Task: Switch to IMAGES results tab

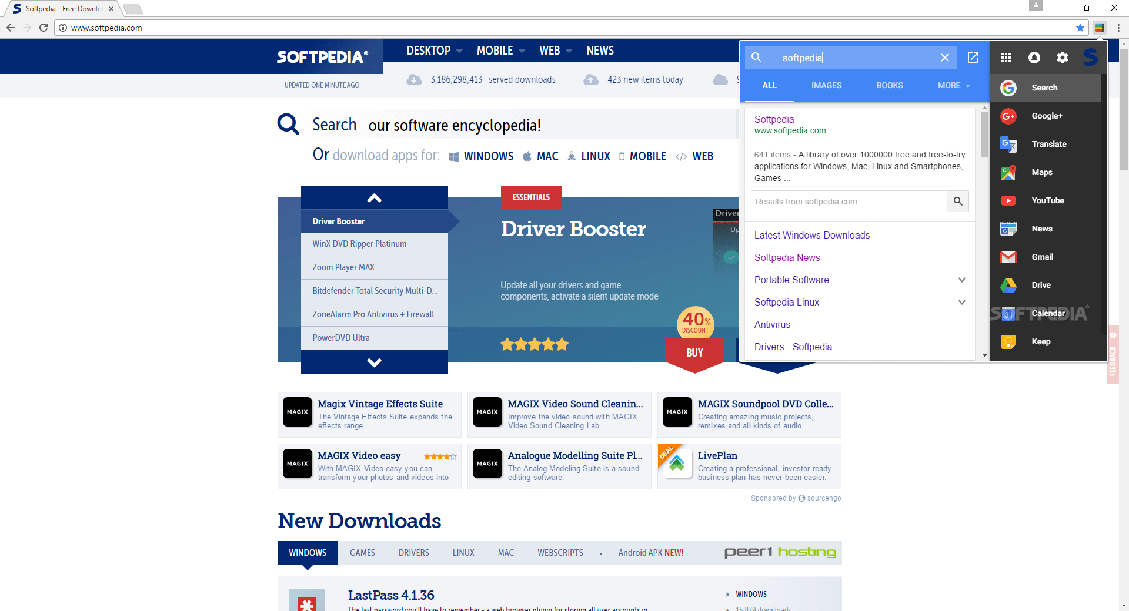Action: click(x=827, y=85)
